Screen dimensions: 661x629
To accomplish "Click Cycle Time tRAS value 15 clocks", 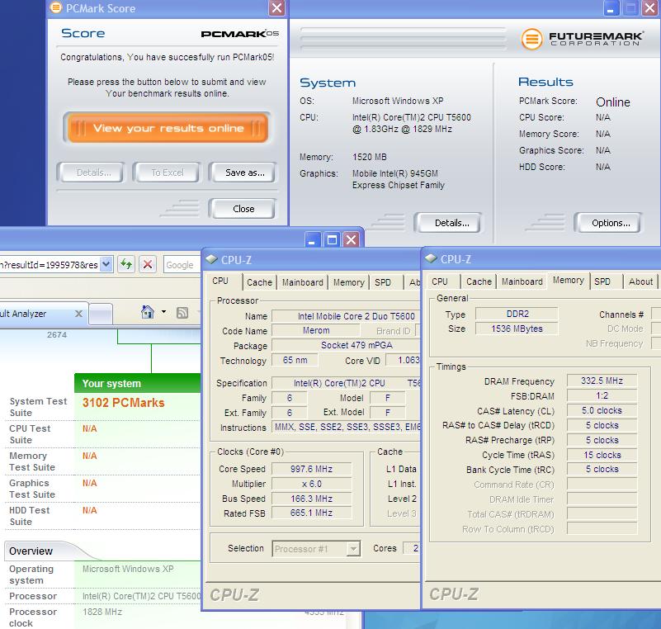I will point(602,455).
